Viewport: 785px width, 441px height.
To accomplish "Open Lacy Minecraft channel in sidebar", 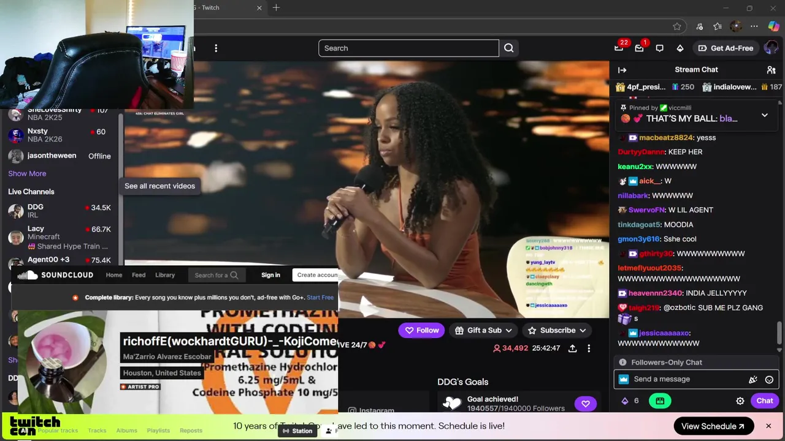I will point(59,237).
